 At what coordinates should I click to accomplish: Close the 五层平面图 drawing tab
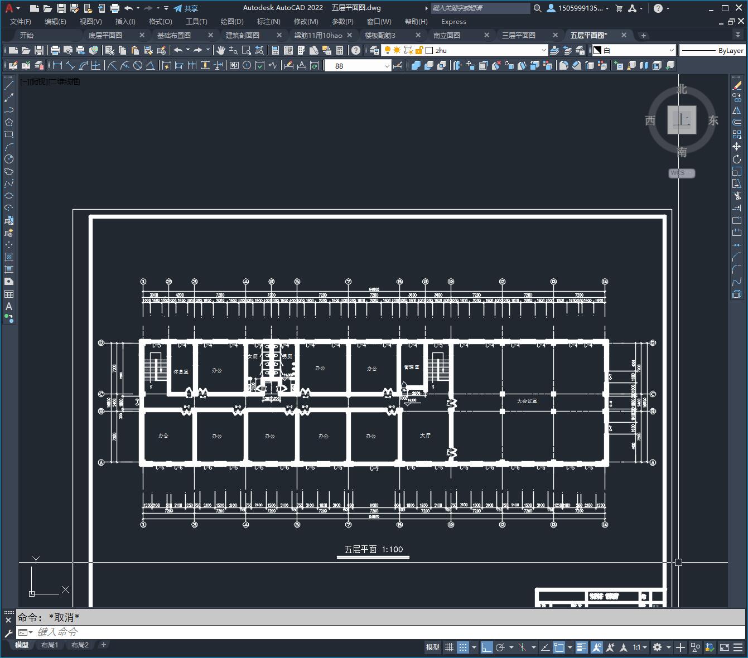point(624,35)
